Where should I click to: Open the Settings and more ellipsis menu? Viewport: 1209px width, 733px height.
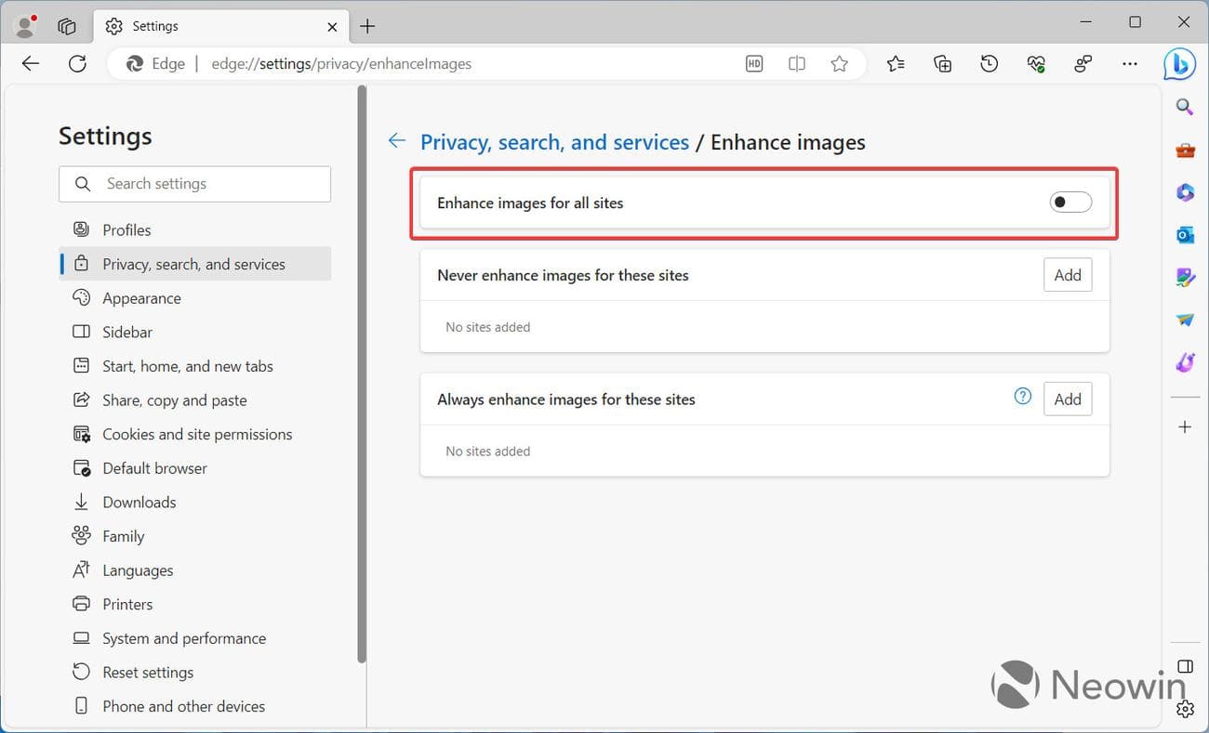(x=1130, y=64)
